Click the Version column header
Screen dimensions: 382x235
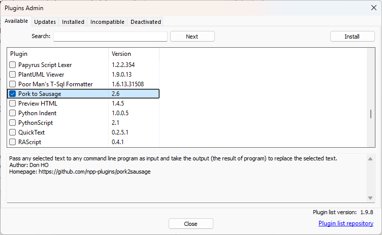pyautogui.click(x=134, y=54)
